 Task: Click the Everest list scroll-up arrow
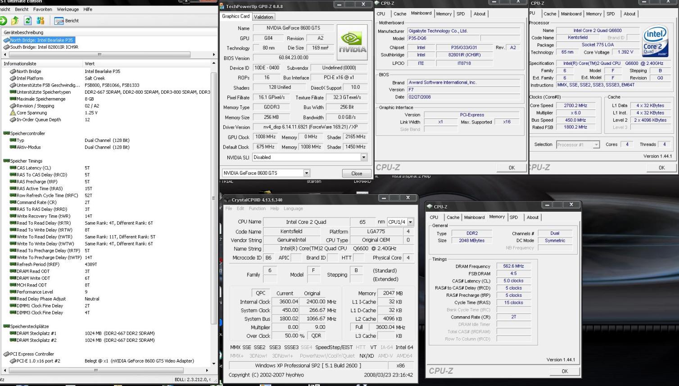point(213,64)
